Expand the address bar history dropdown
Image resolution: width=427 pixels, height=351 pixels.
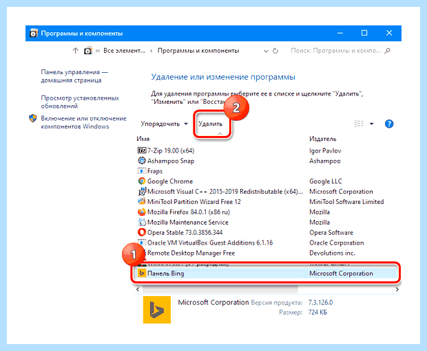266,51
